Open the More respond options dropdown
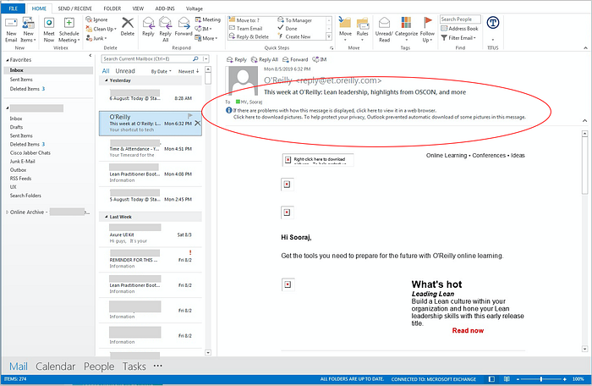 [x=206, y=38]
